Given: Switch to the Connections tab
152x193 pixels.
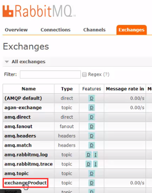Looking at the screenshot, I should 56,30.
